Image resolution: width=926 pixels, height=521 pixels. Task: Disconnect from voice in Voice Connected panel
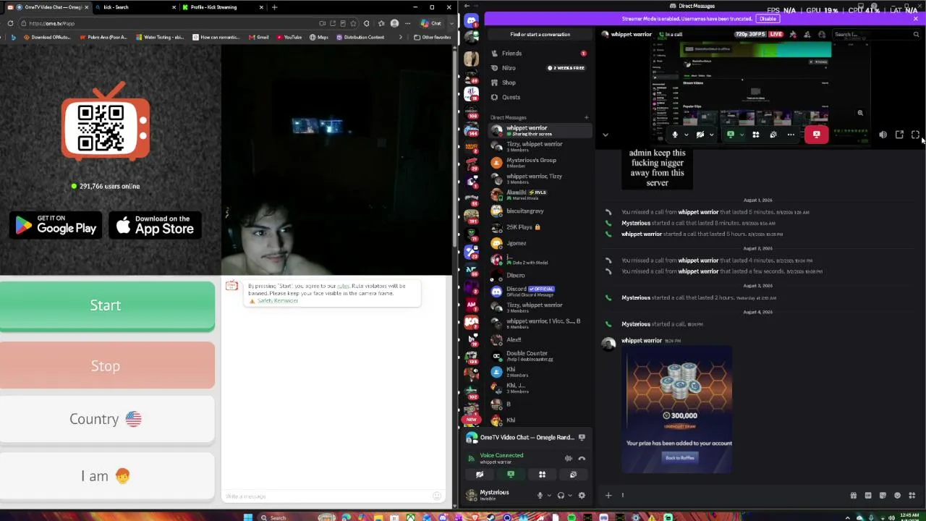582,458
